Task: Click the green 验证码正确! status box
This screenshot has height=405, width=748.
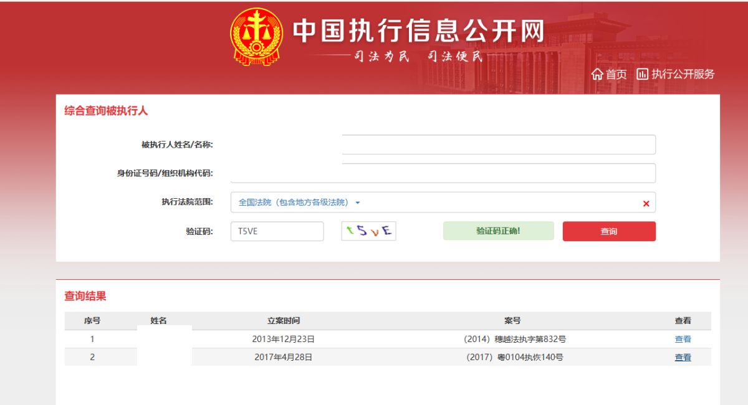Action: (498, 231)
